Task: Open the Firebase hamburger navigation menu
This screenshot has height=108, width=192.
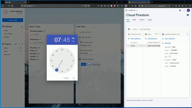Action: tap(127, 10)
